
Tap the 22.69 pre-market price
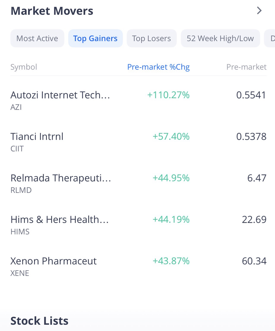(254, 219)
